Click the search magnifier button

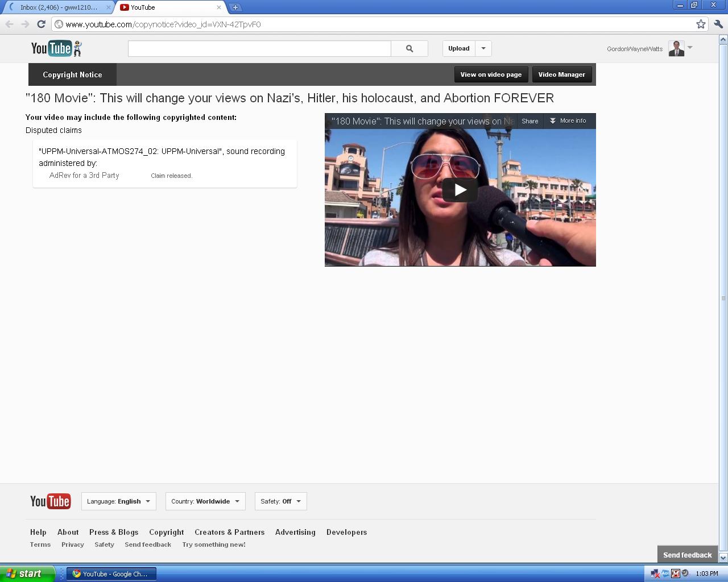click(x=409, y=49)
